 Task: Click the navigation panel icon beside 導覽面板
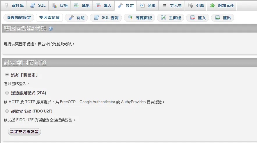[130, 17]
